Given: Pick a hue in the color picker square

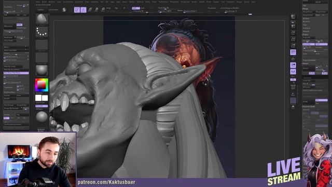Looking at the screenshot, I should 41,85.
